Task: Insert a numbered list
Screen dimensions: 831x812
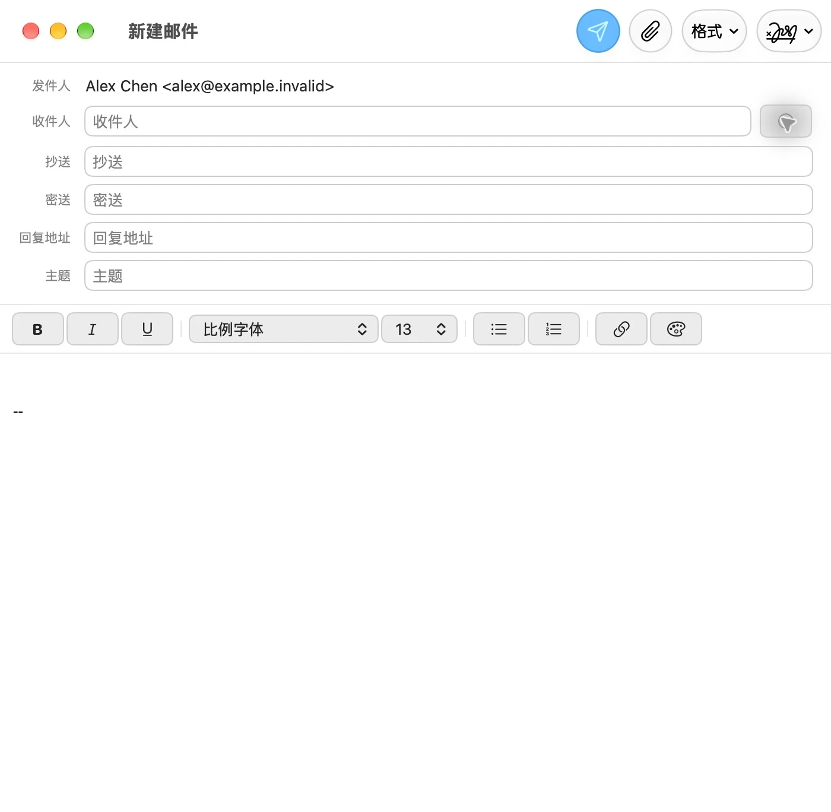Action: click(x=554, y=329)
